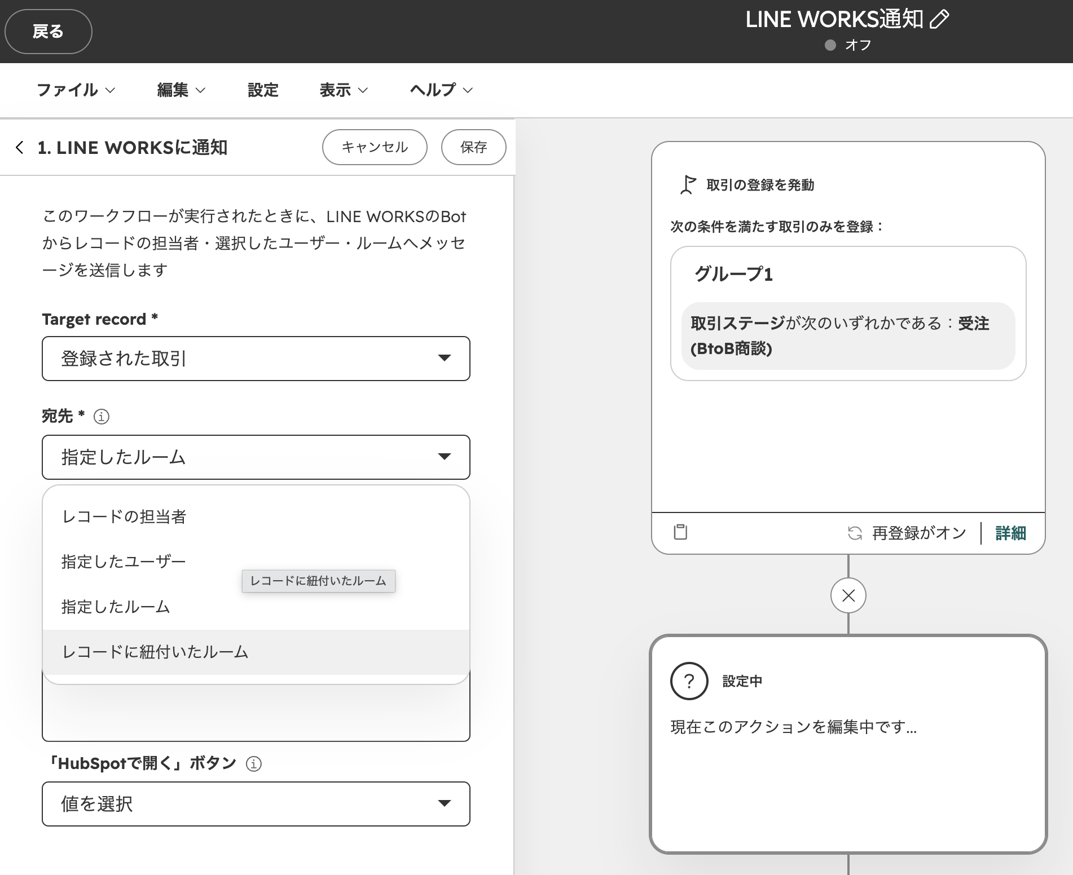Viewport: 1073px width, 875px height.
Task: Click the 現在このアクションを編集中です action text
Action: pyautogui.click(x=794, y=727)
